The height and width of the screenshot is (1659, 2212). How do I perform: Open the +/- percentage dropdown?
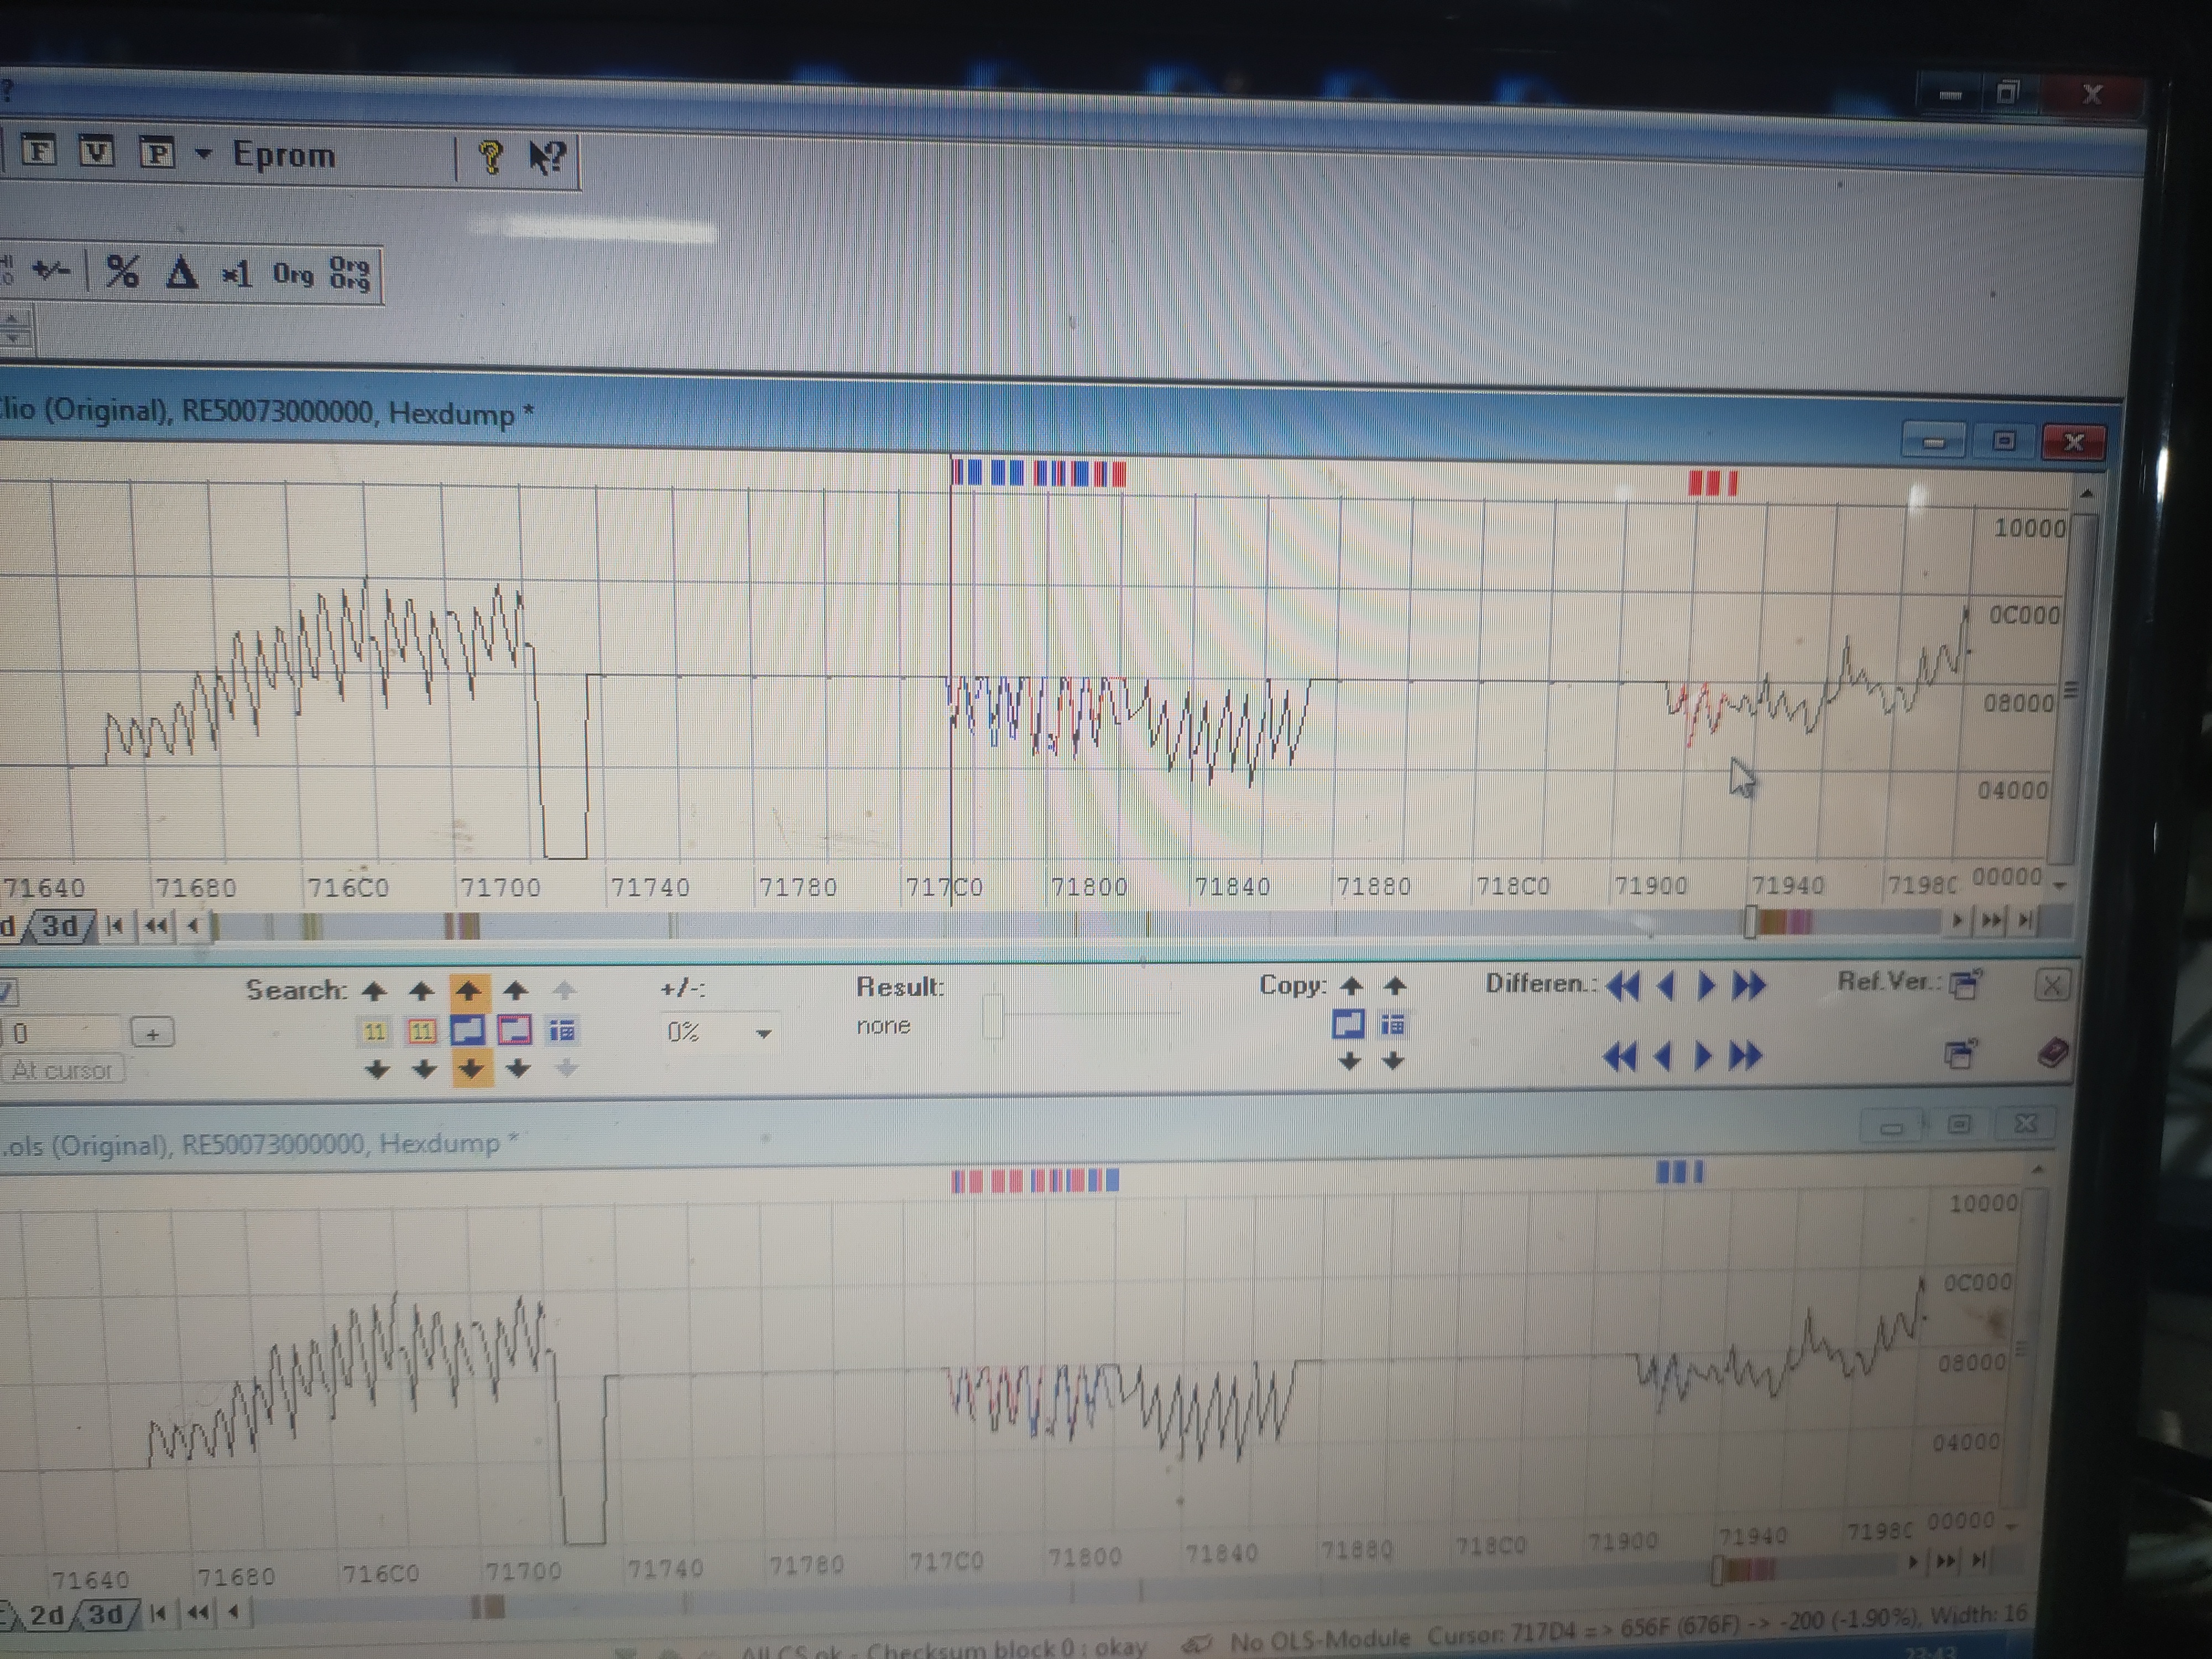click(x=763, y=1033)
